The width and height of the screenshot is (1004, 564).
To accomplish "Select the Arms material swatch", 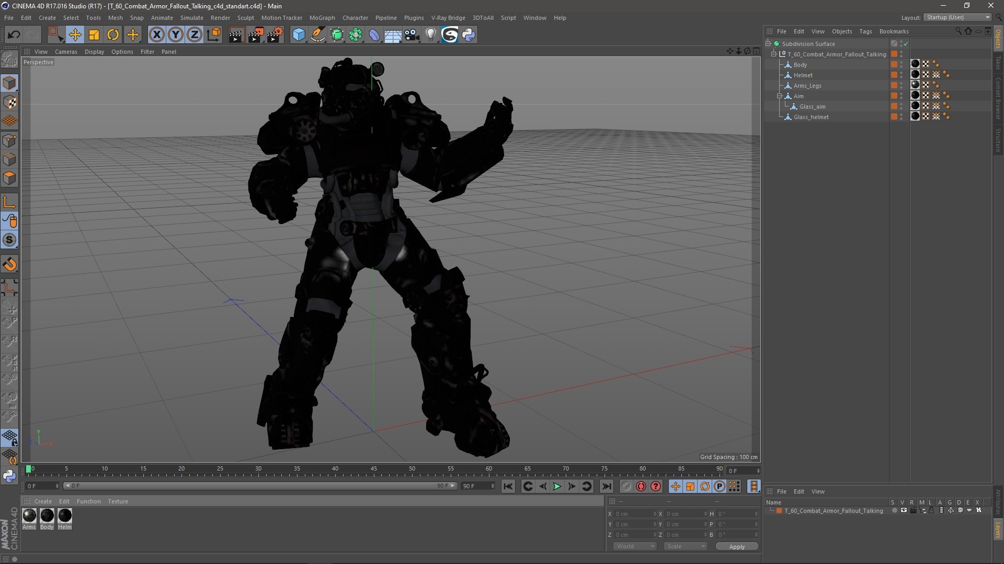I will pyautogui.click(x=29, y=515).
